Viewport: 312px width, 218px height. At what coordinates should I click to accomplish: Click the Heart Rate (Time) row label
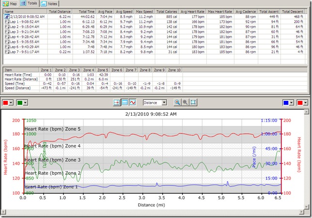(18, 75)
